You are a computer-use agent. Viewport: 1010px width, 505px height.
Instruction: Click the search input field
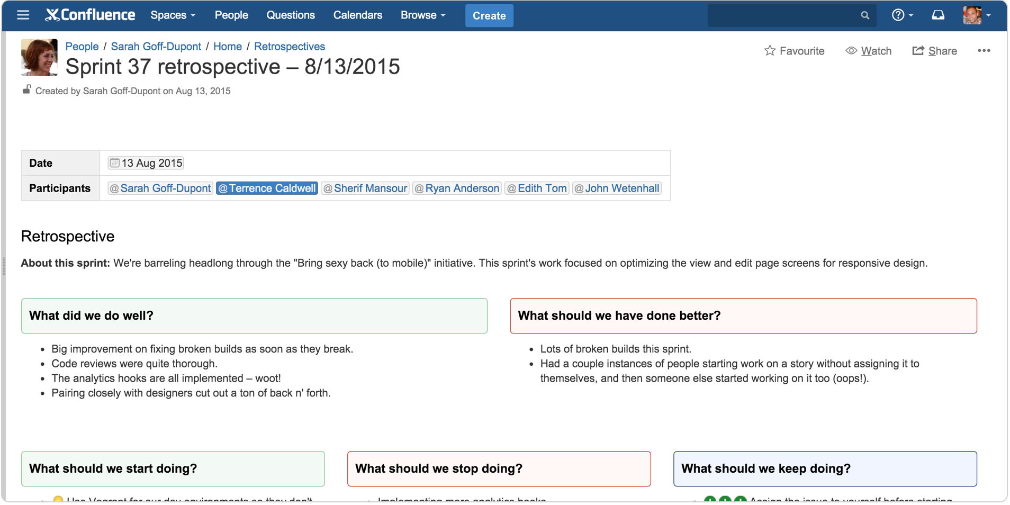pyautogui.click(x=783, y=15)
